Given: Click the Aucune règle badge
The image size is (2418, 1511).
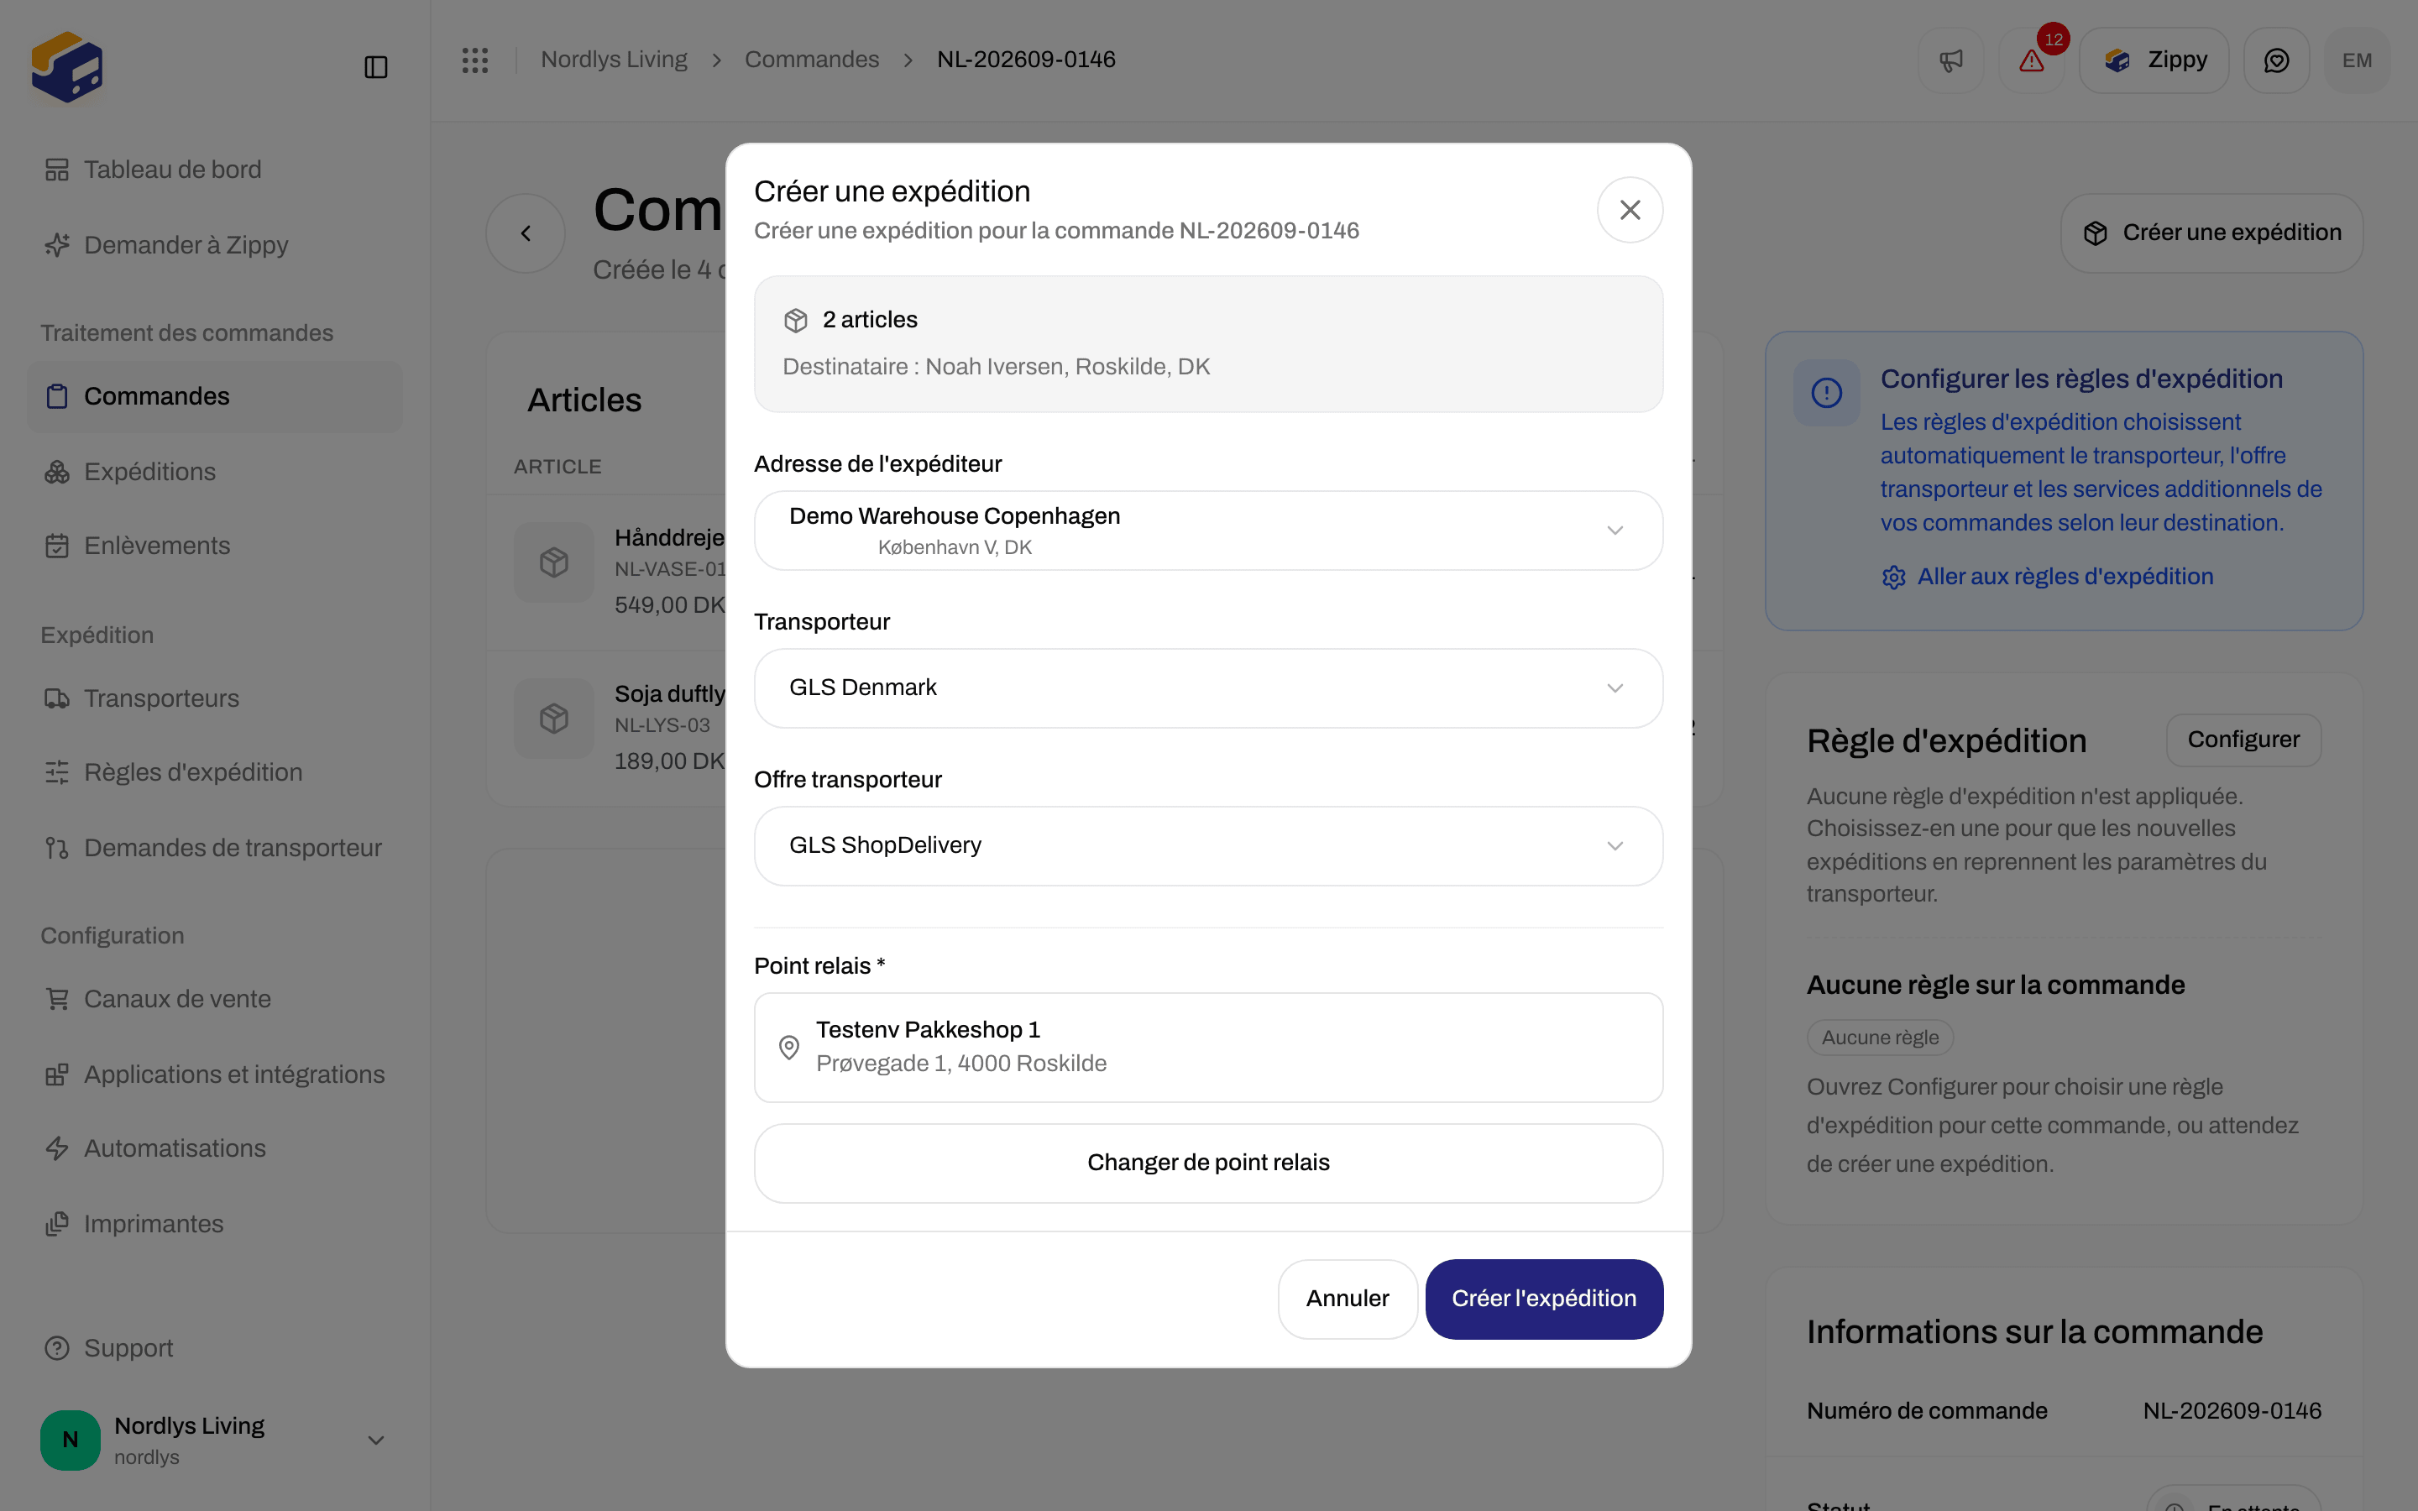Looking at the screenshot, I should point(1880,1038).
